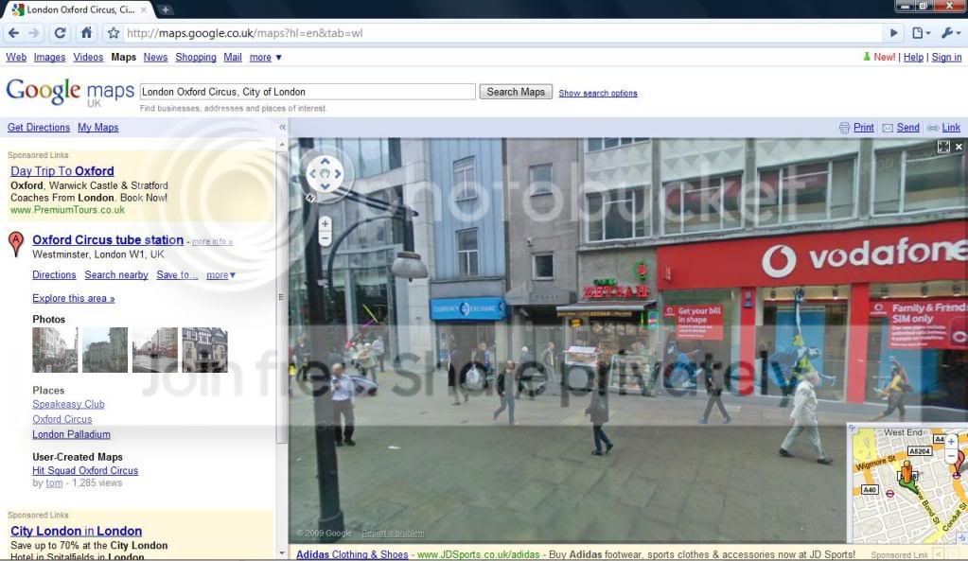Switch to Google Videos
Screen dimensions: 968x561
(x=88, y=57)
